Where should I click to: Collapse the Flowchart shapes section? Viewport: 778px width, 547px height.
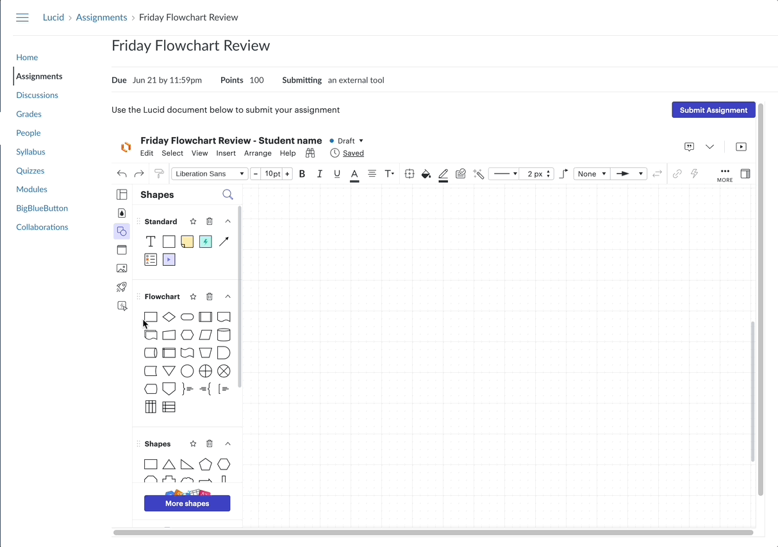(x=228, y=297)
